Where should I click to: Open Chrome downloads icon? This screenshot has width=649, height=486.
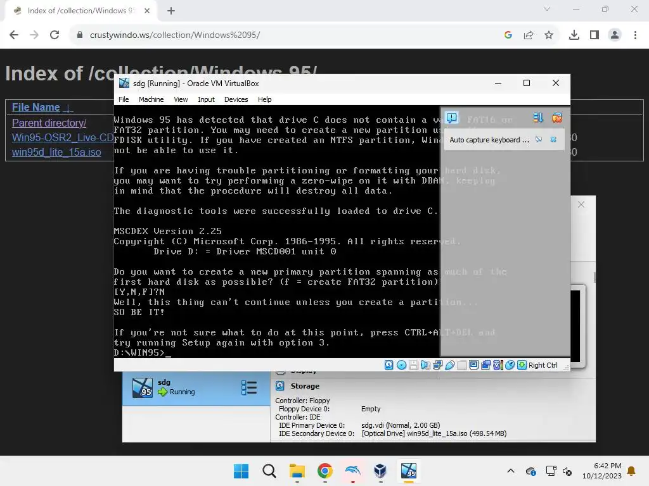coord(574,35)
